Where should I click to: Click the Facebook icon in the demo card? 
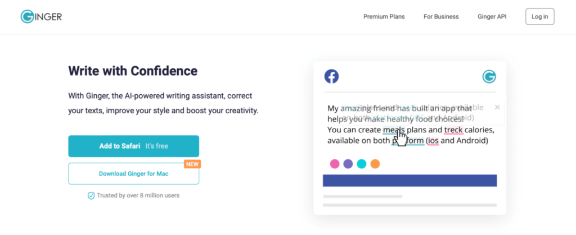point(332,76)
